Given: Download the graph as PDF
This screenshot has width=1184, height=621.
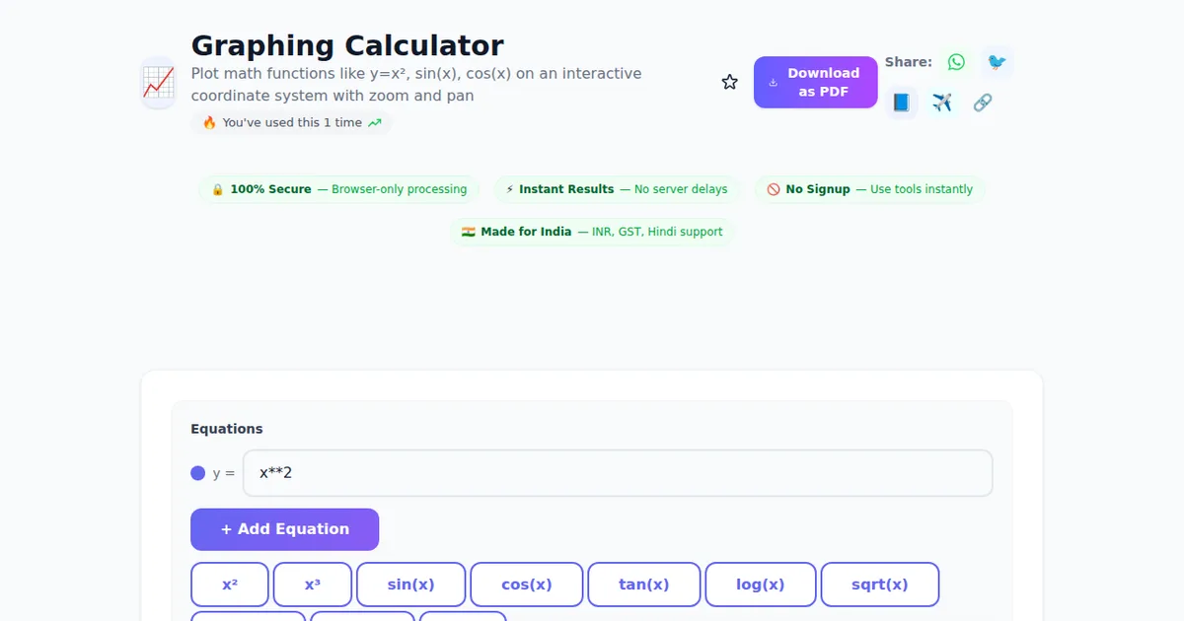Looking at the screenshot, I should tap(815, 82).
